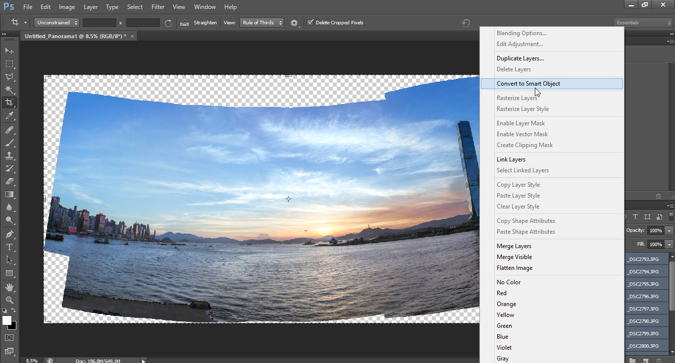Image resolution: width=675 pixels, height=363 pixels.
Task: Click the rotate crop box swap icon
Action: 168,23
